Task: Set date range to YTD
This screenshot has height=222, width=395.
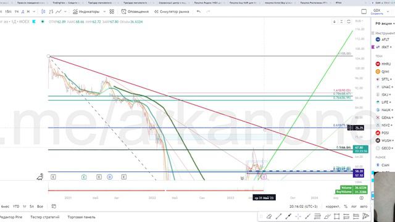Action: 16,207
